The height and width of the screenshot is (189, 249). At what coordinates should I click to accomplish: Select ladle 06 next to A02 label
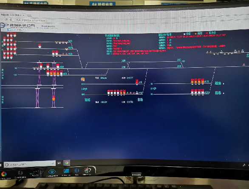58,66
